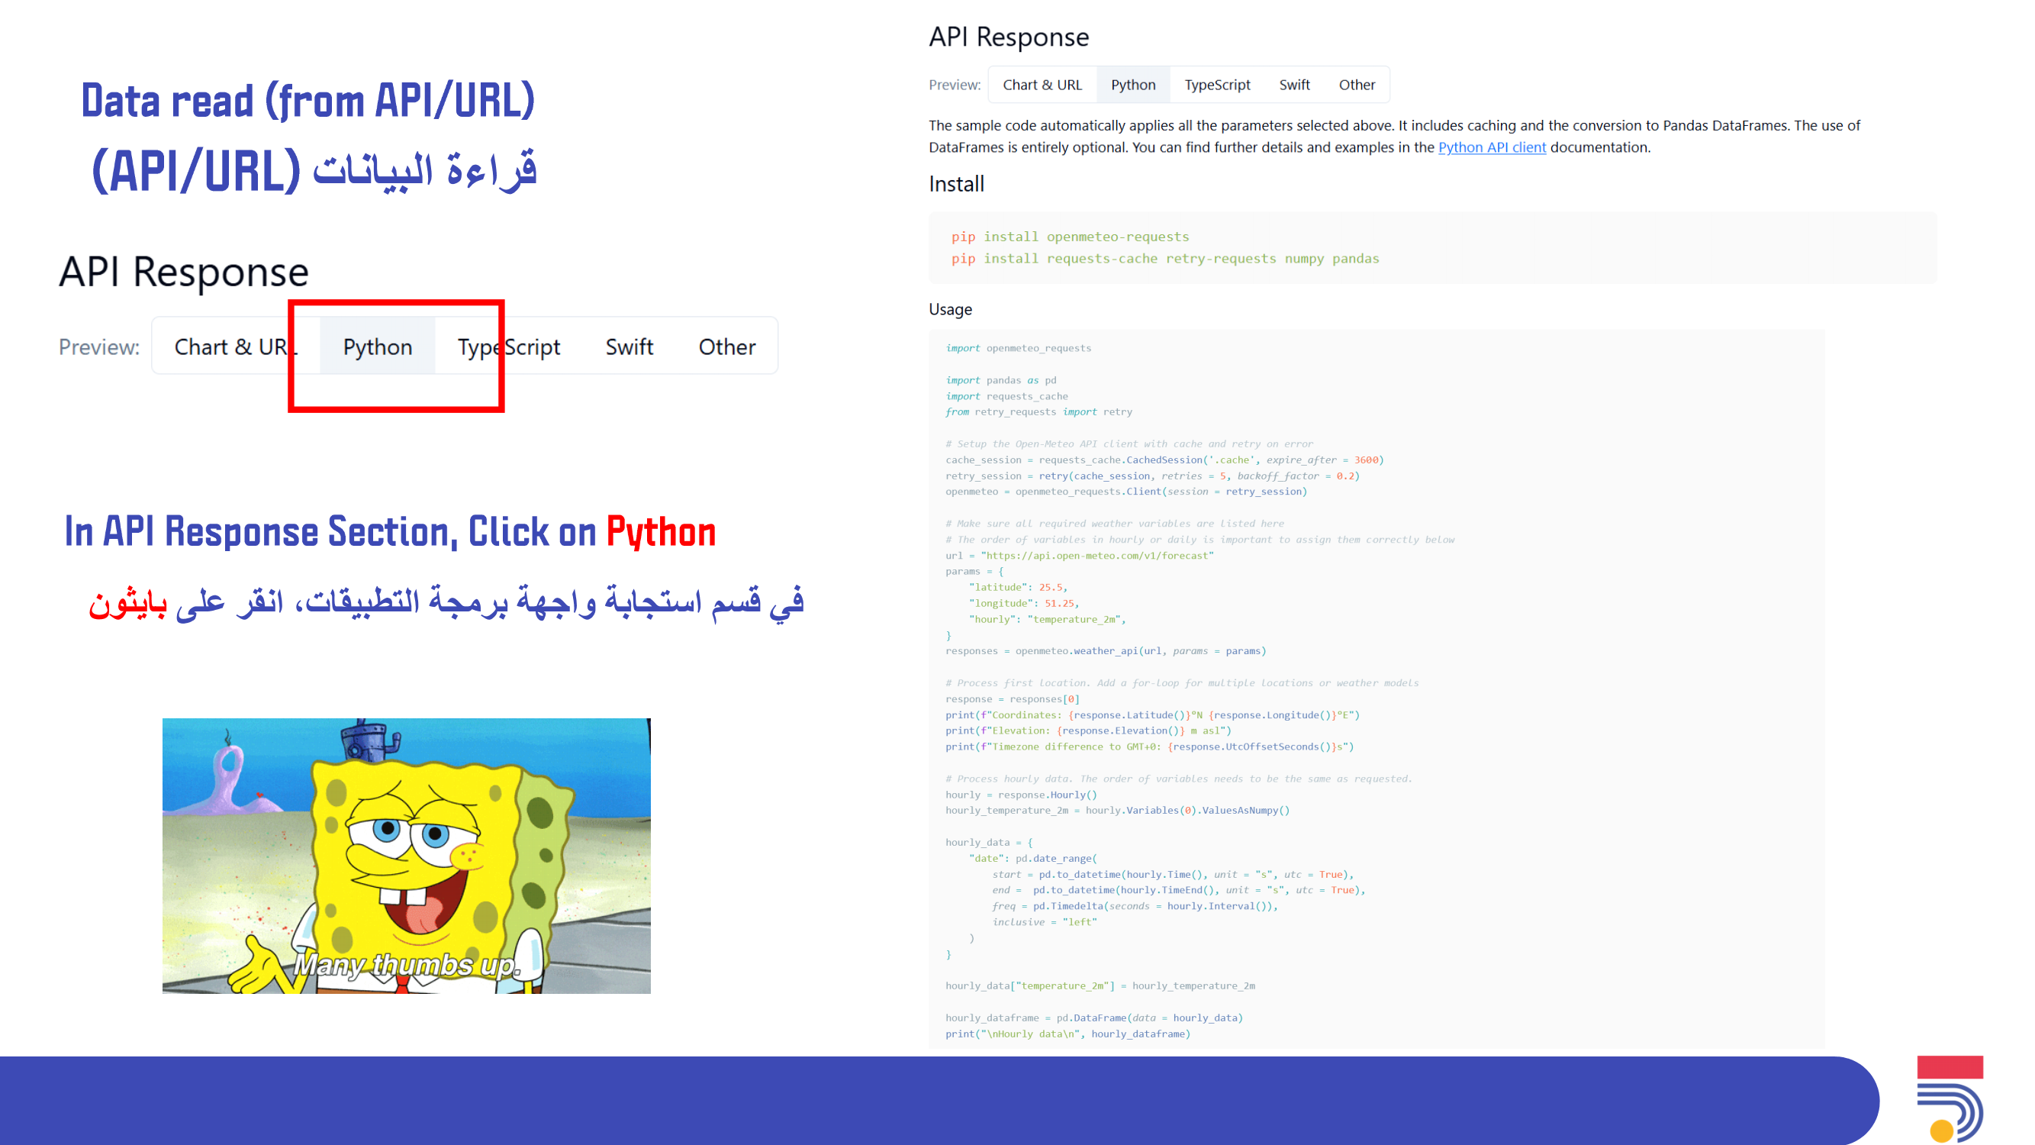This screenshot has height=1145, width=2035.
Task: Click the "longitude": 51.25 parameter line
Action: 1024,603
